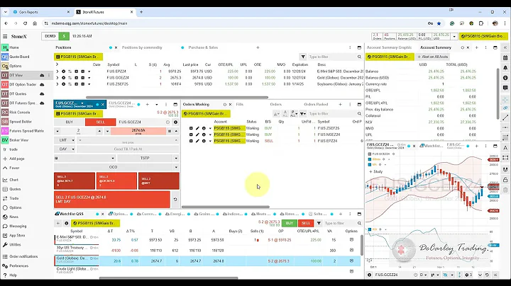Click options icon in Gold watchlist row
Screen dimensions: 511x286
click(351, 261)
